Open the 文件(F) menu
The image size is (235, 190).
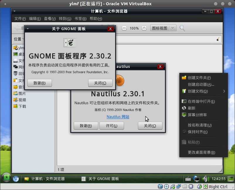[20, 19]
